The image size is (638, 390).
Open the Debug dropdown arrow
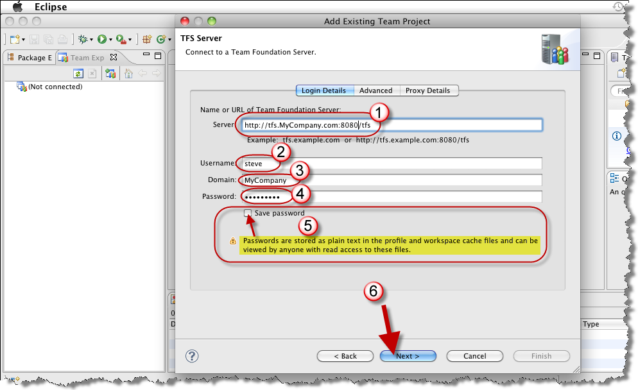pyautogui.click(x=91, y=40)
